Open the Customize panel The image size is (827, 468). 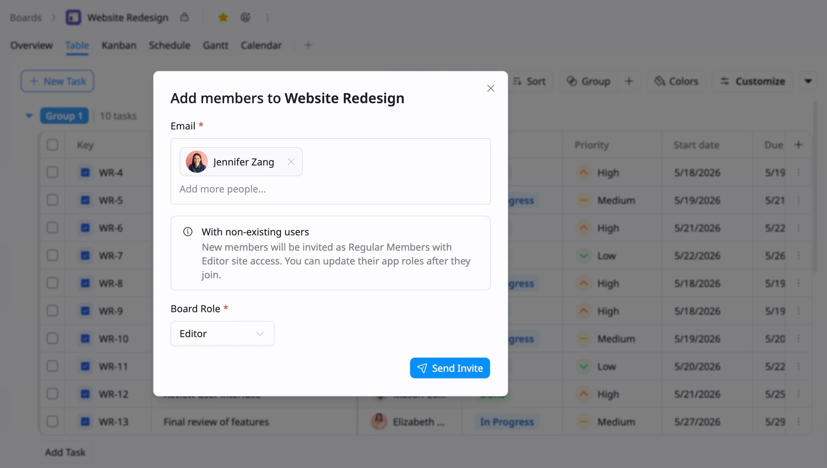click(x=752, y=81)
